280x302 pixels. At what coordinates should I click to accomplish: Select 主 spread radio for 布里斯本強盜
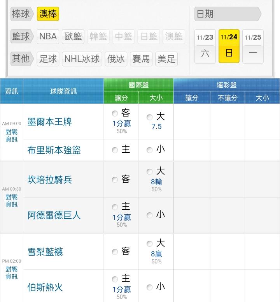pyautogui.click(x=115, y=150)
